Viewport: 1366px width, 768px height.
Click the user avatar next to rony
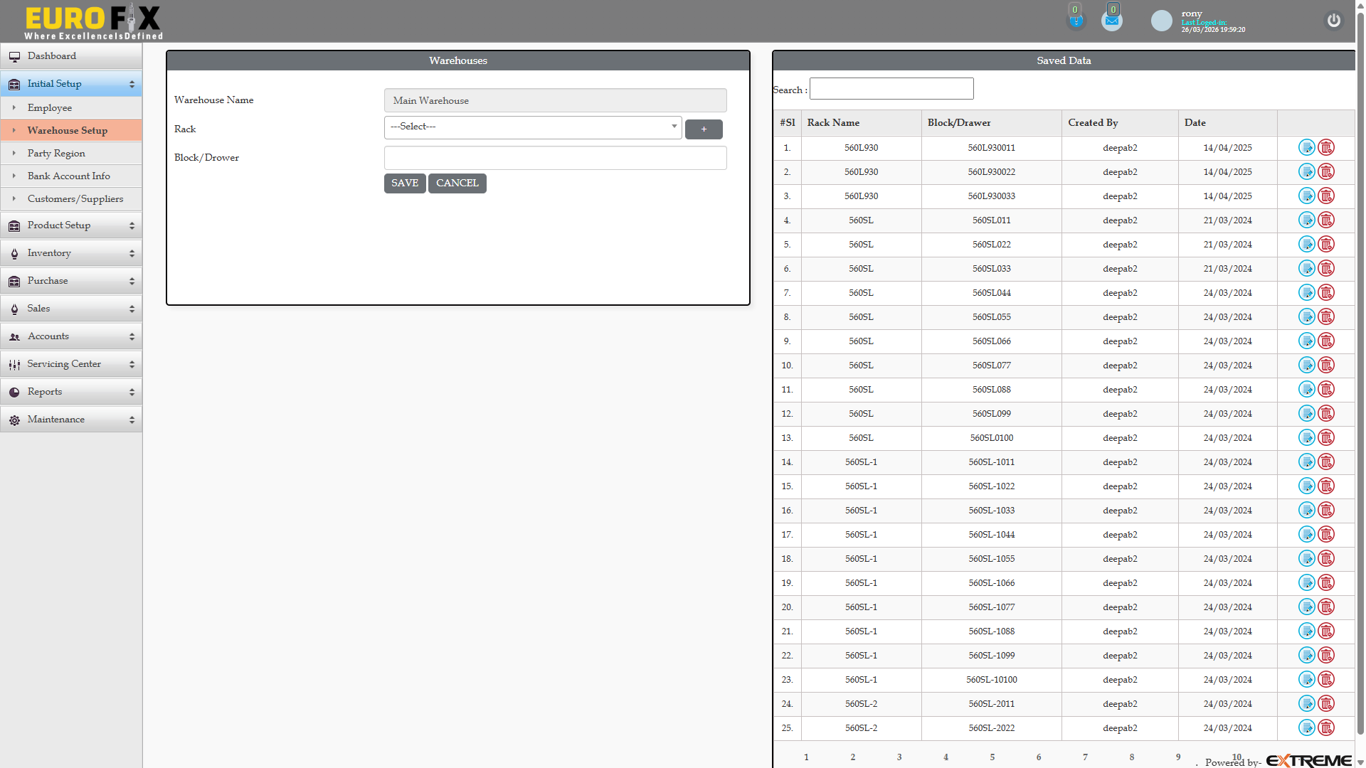click(1160, 21)
